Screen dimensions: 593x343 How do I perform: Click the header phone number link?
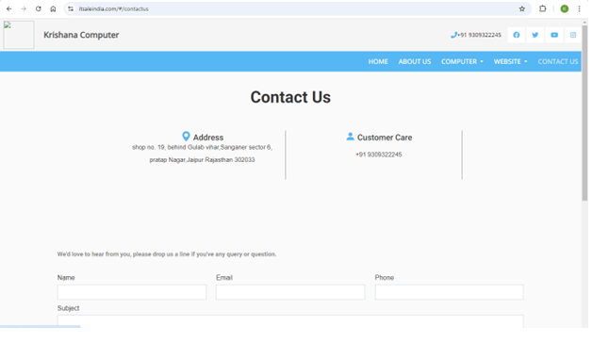click(x=476, y=35)
